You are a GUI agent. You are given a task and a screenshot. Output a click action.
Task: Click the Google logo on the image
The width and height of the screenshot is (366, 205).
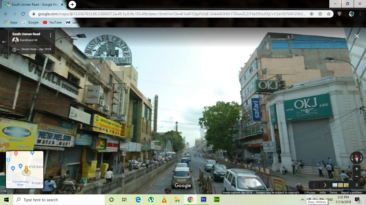click(x=183, y=186)
